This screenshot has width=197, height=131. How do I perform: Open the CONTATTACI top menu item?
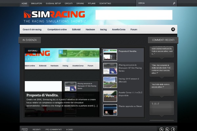[105, 3]
